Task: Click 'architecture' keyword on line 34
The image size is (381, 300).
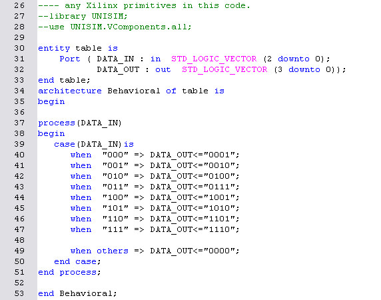Action: (70, 91)
